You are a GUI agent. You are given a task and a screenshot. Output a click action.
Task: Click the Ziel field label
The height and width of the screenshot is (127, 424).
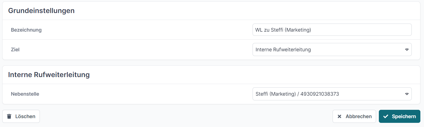point(15,50)
